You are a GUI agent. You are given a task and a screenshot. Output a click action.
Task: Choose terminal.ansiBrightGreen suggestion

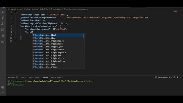point(58,49)
